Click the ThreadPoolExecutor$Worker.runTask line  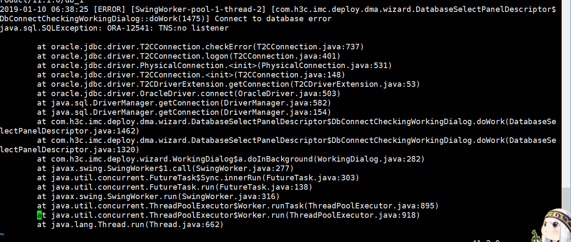tap(238, 206)
